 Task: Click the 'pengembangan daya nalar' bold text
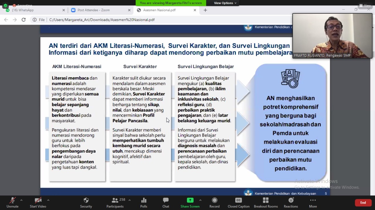(74, 154)
